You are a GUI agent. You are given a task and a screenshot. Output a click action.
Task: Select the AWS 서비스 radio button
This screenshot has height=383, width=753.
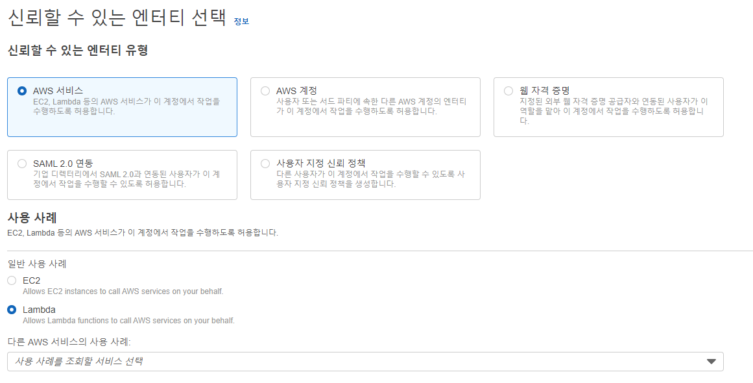point(22,91)
